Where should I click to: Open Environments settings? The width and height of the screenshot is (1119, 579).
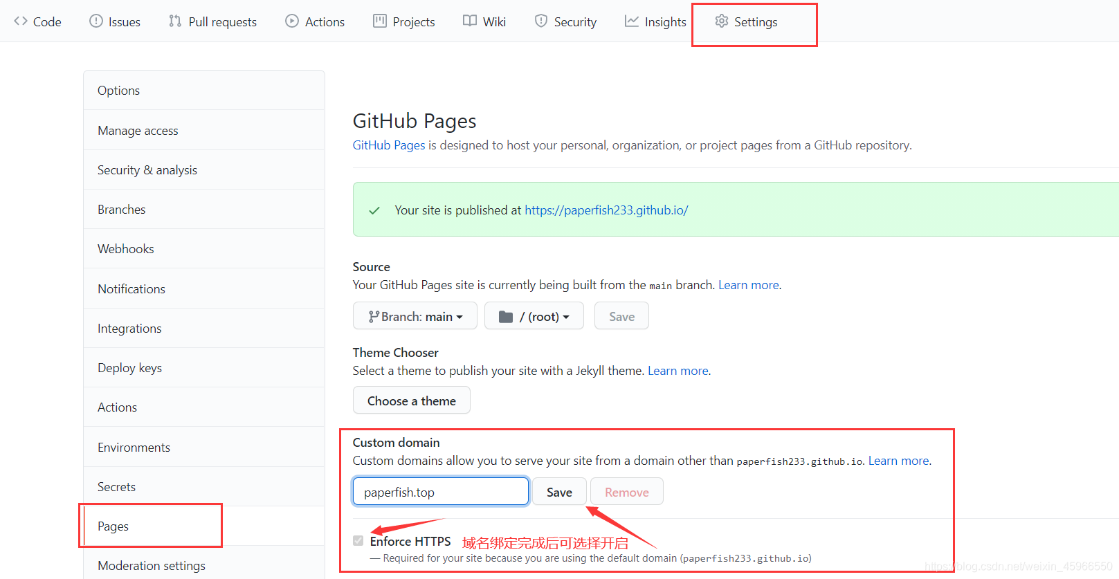coord(204,447)
